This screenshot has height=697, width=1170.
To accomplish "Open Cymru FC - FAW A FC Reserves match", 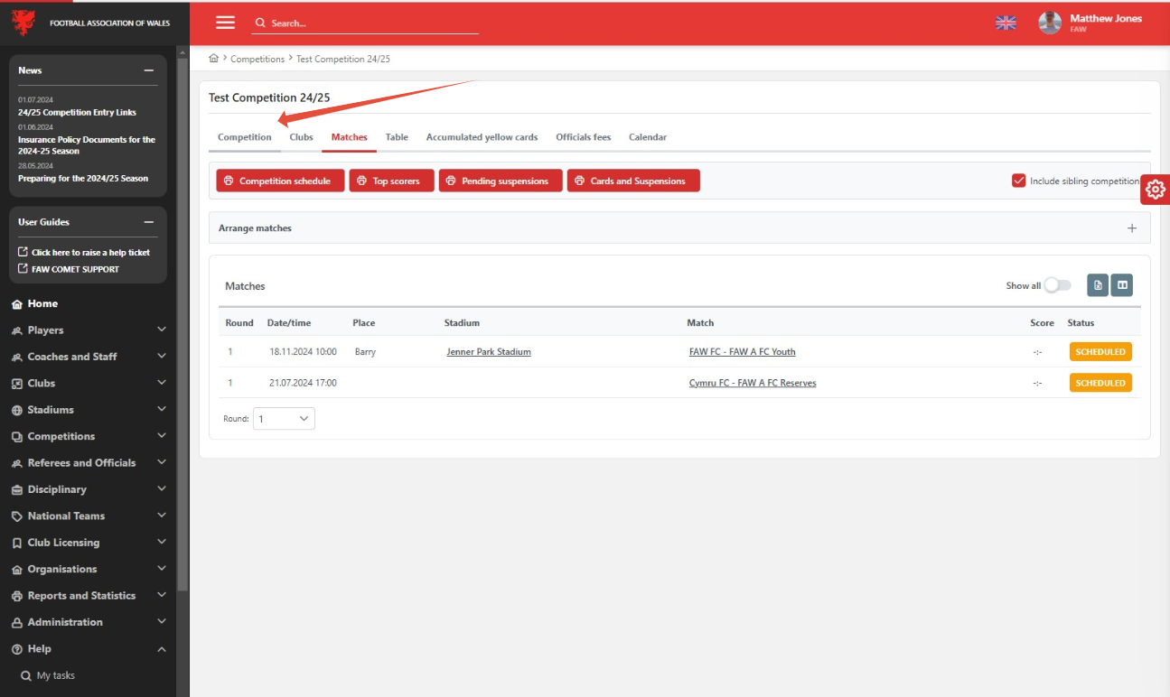I will click(752, 383).
